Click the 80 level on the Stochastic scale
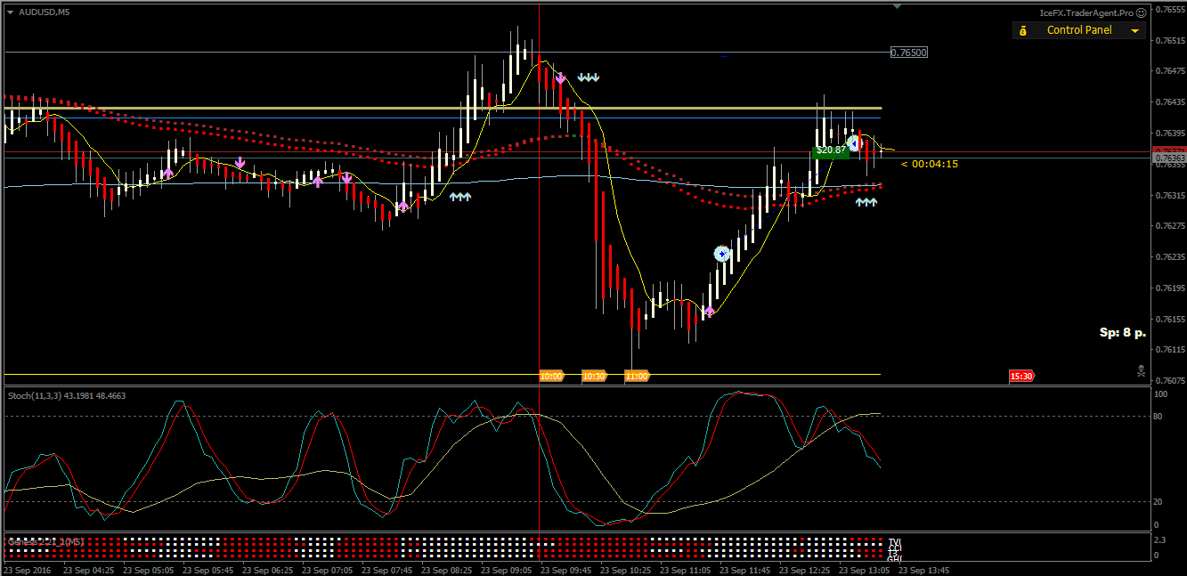The height and width of the screenshot is (576, 1187). pos(1160,416)
